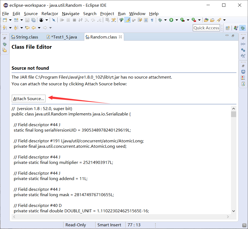Switch to the Debug perspective bug icon

243,28
